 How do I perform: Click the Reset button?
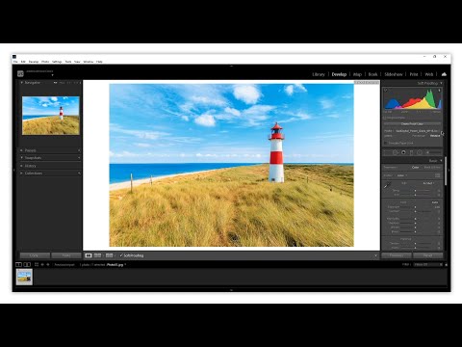tap(428, 255)
